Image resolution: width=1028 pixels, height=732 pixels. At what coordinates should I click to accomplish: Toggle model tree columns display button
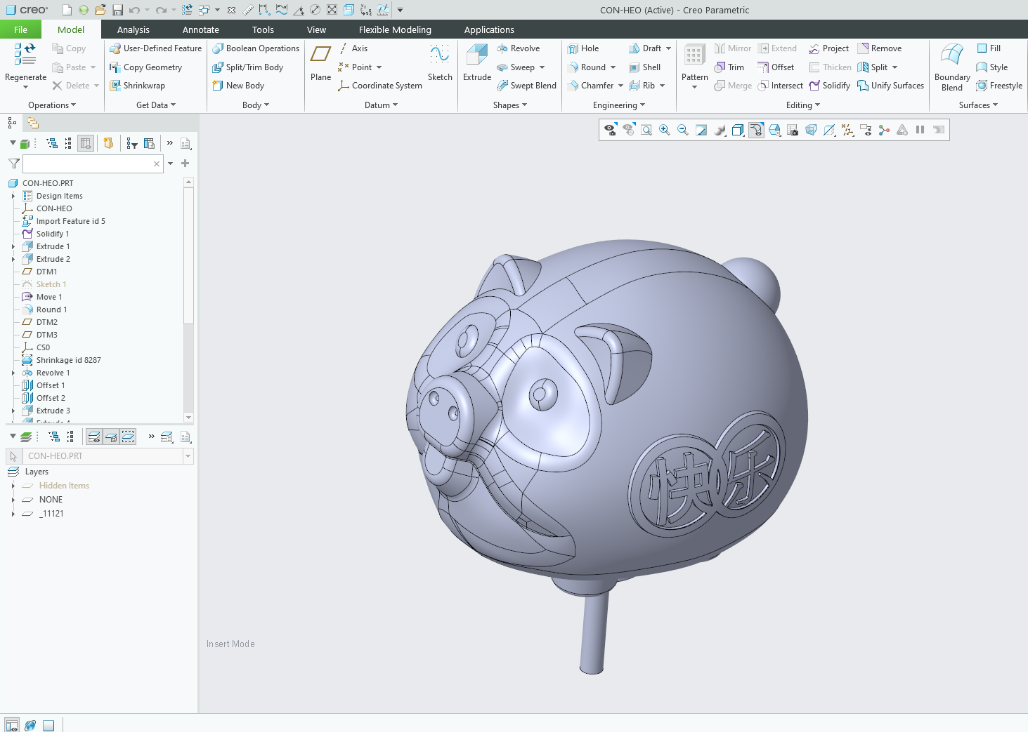point(86,143)
